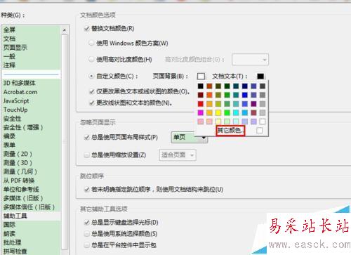Select 测量（3D）category

click(18, 163)
